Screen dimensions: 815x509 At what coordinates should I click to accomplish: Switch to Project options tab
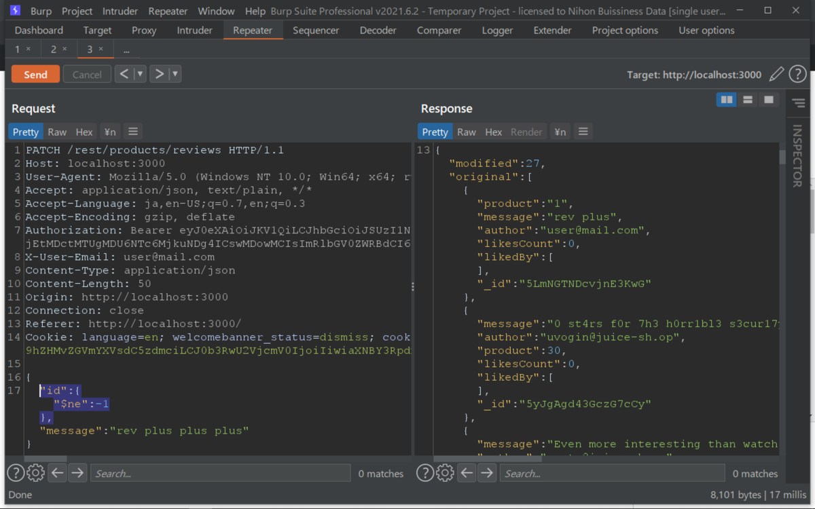coord(625,30)
